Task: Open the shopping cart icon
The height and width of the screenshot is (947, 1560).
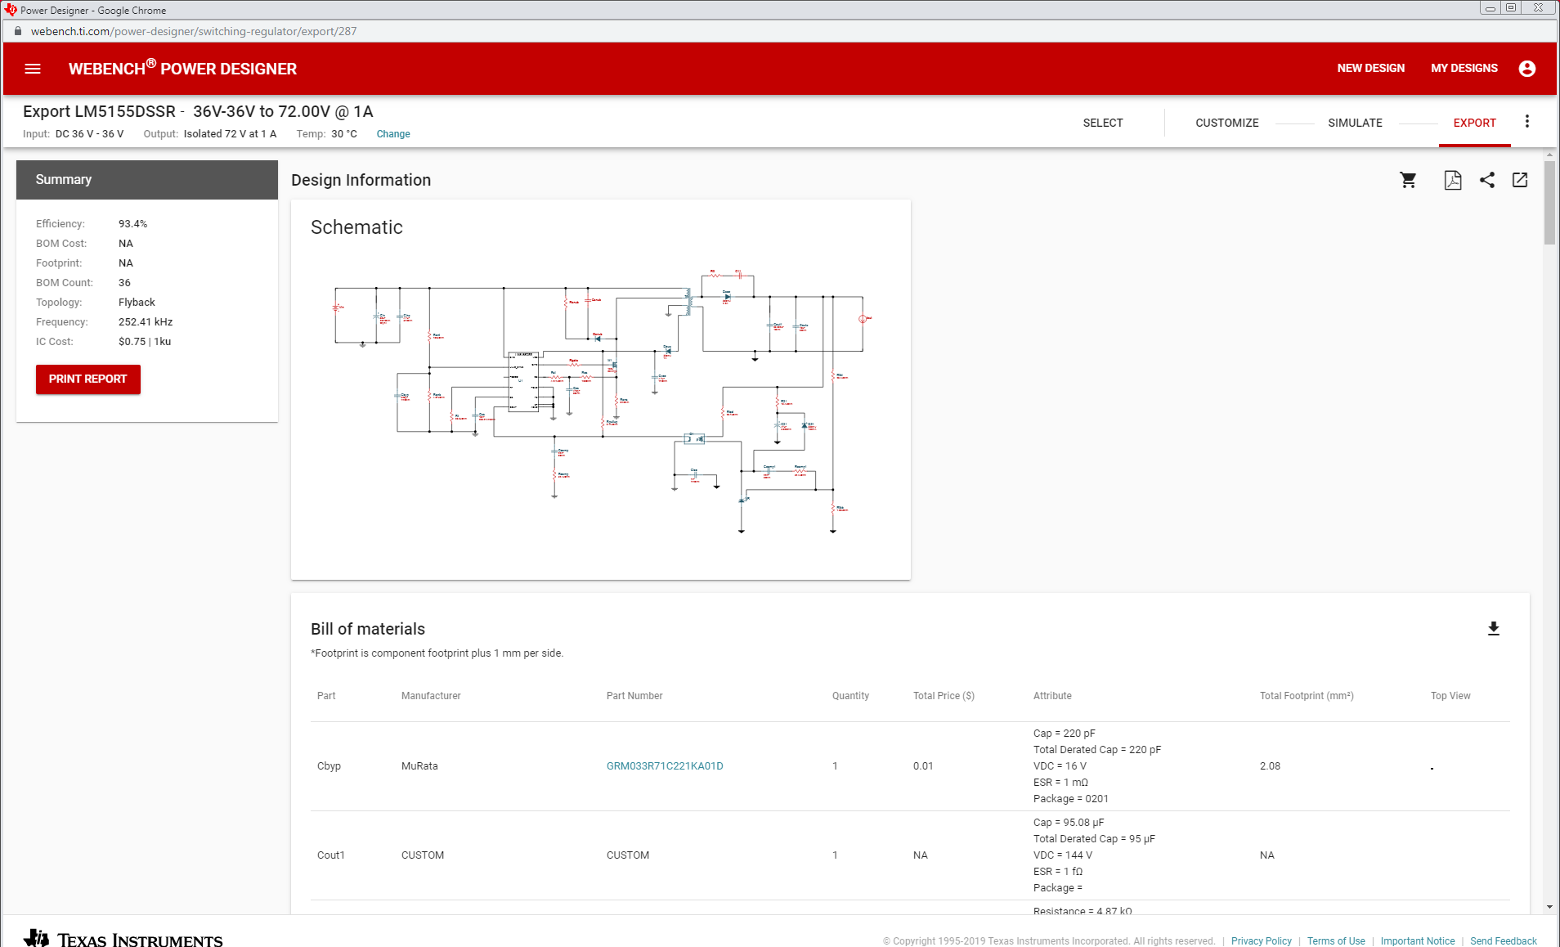Action: pyautogui.click(x=1407, y=180)
